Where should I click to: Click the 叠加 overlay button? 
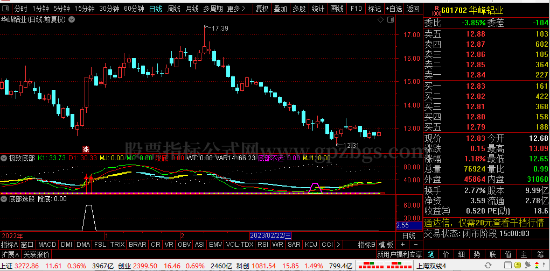[281, 9]
